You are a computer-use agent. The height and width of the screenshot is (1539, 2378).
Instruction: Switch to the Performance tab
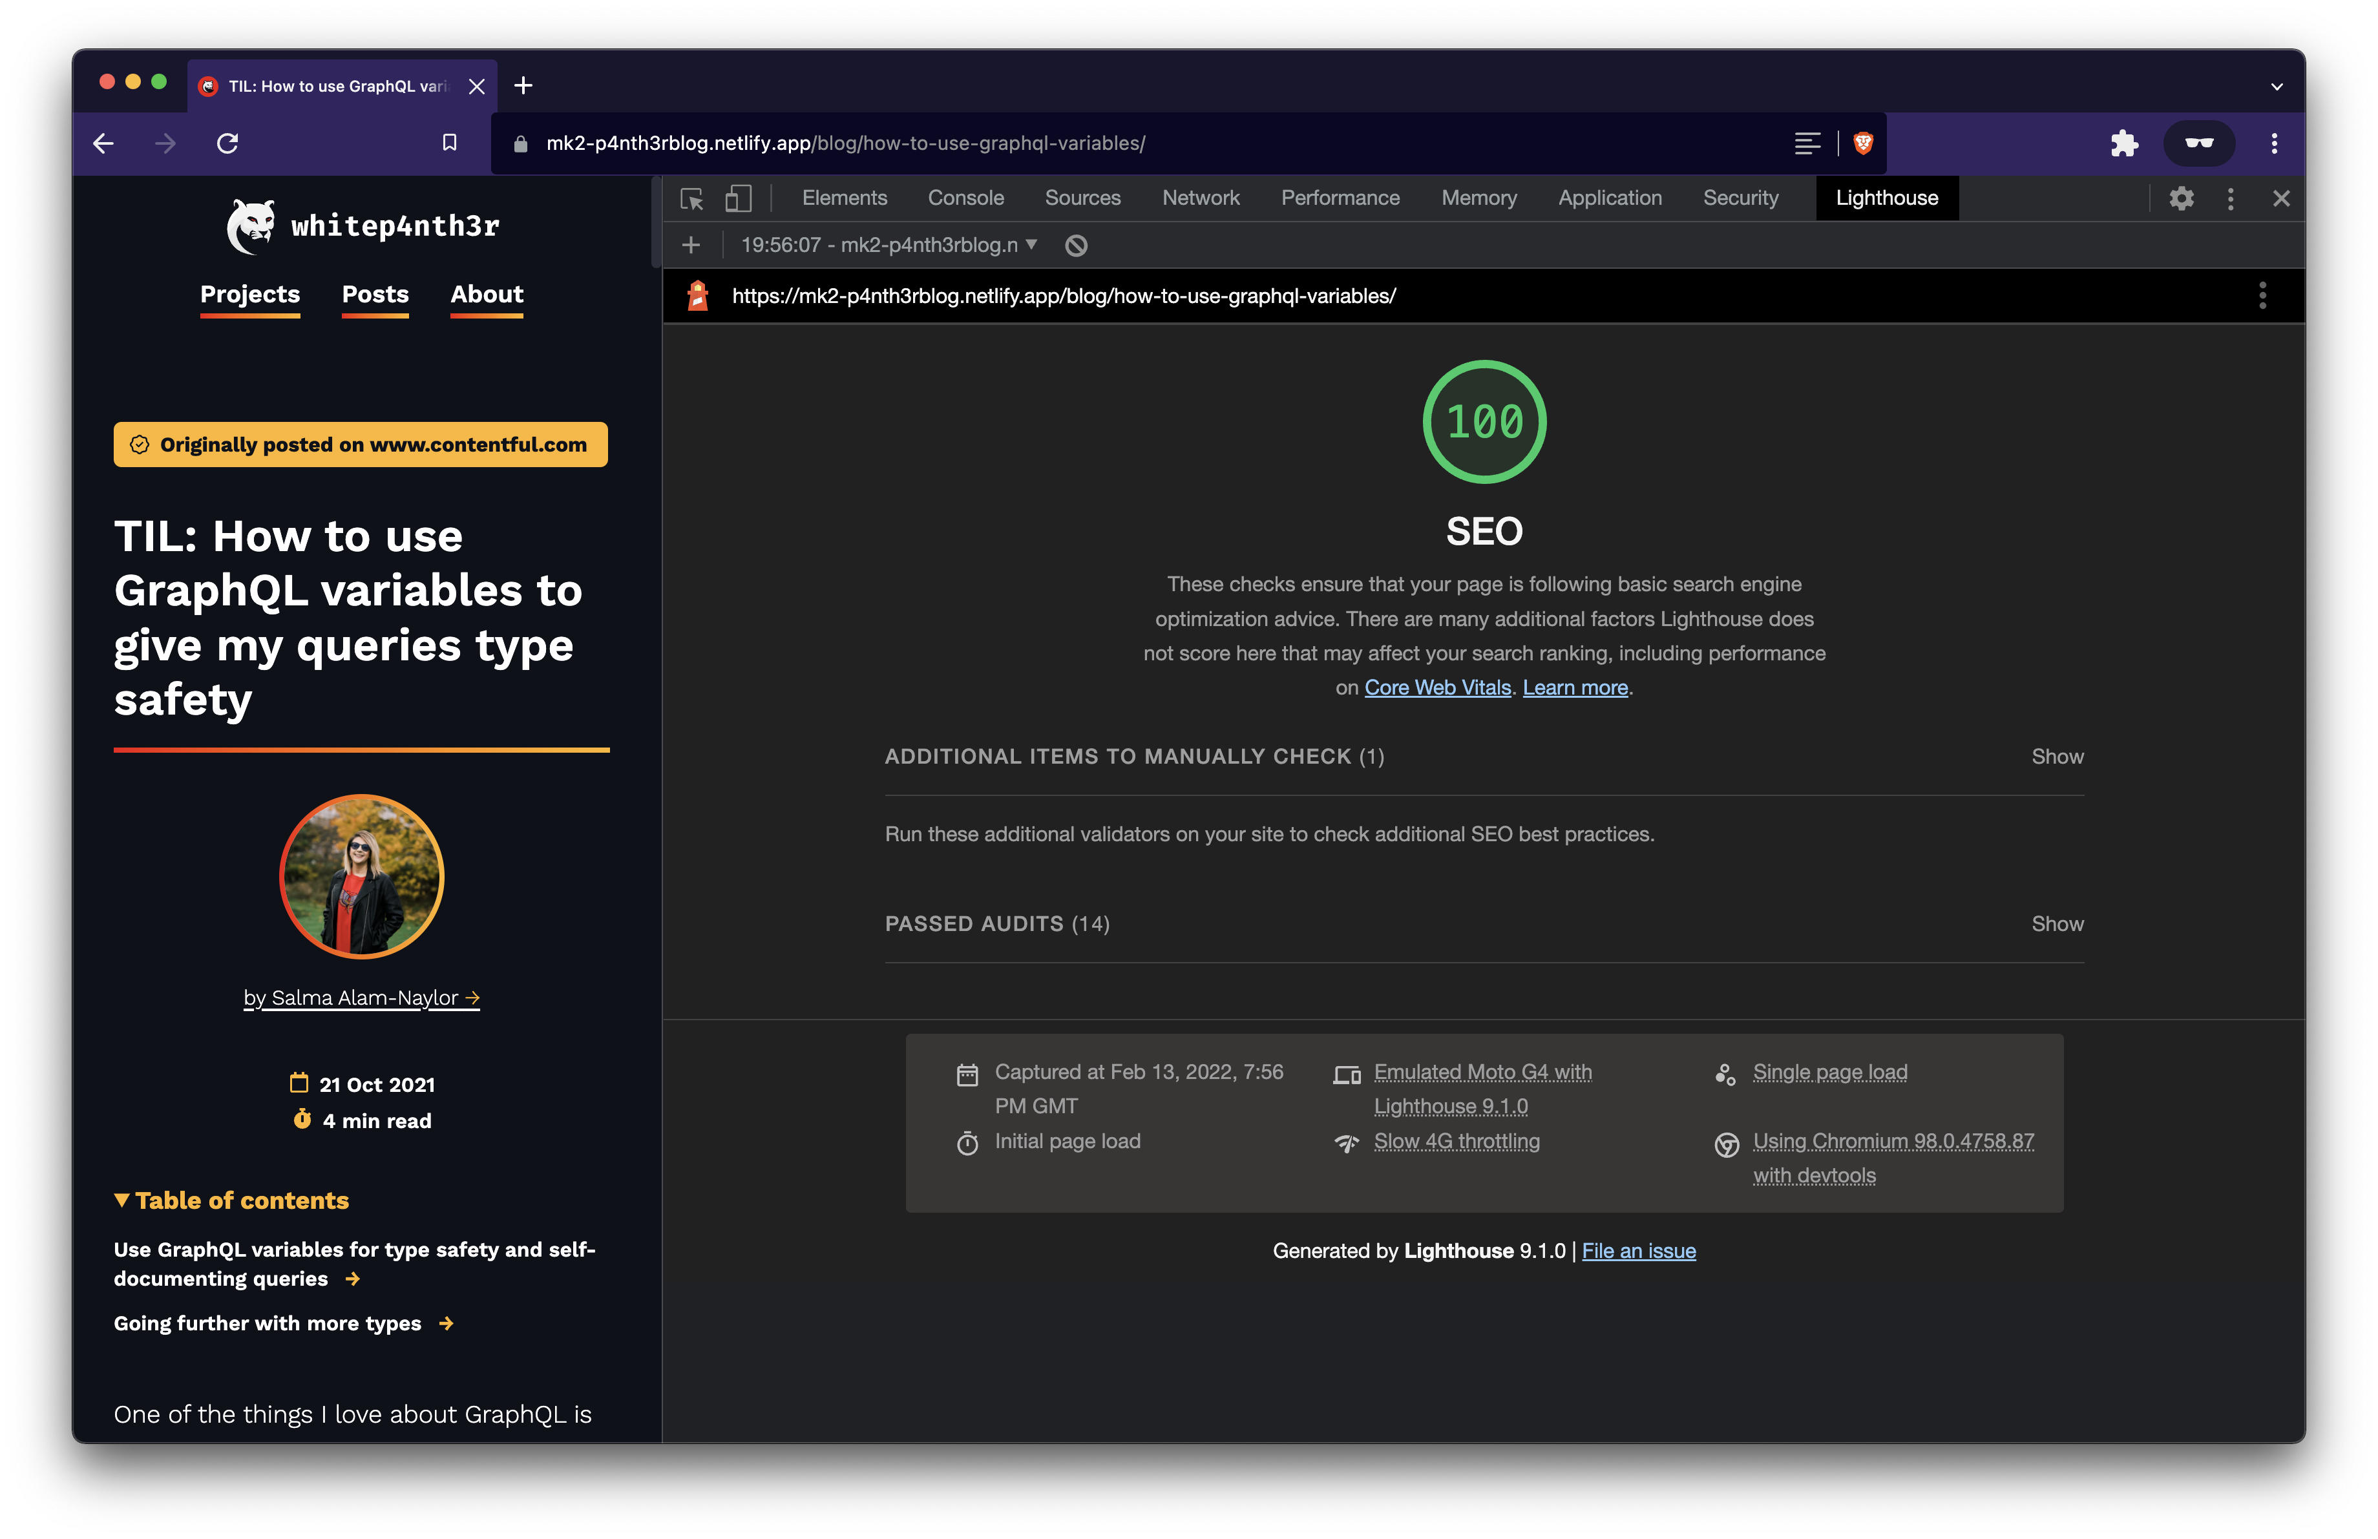(x=1340, y=199)
